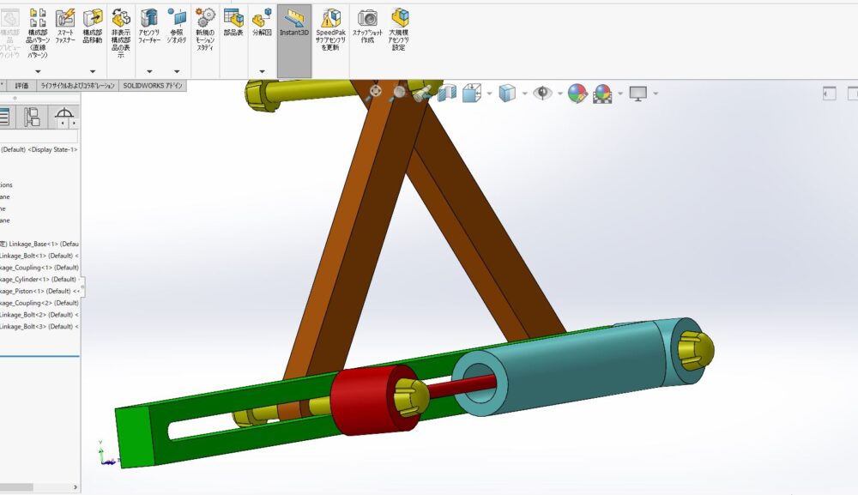This screenshot has width=858, height=495.
Task: Select Linkage_Base<1> in the feature tree
Action: tap(39, 244)
